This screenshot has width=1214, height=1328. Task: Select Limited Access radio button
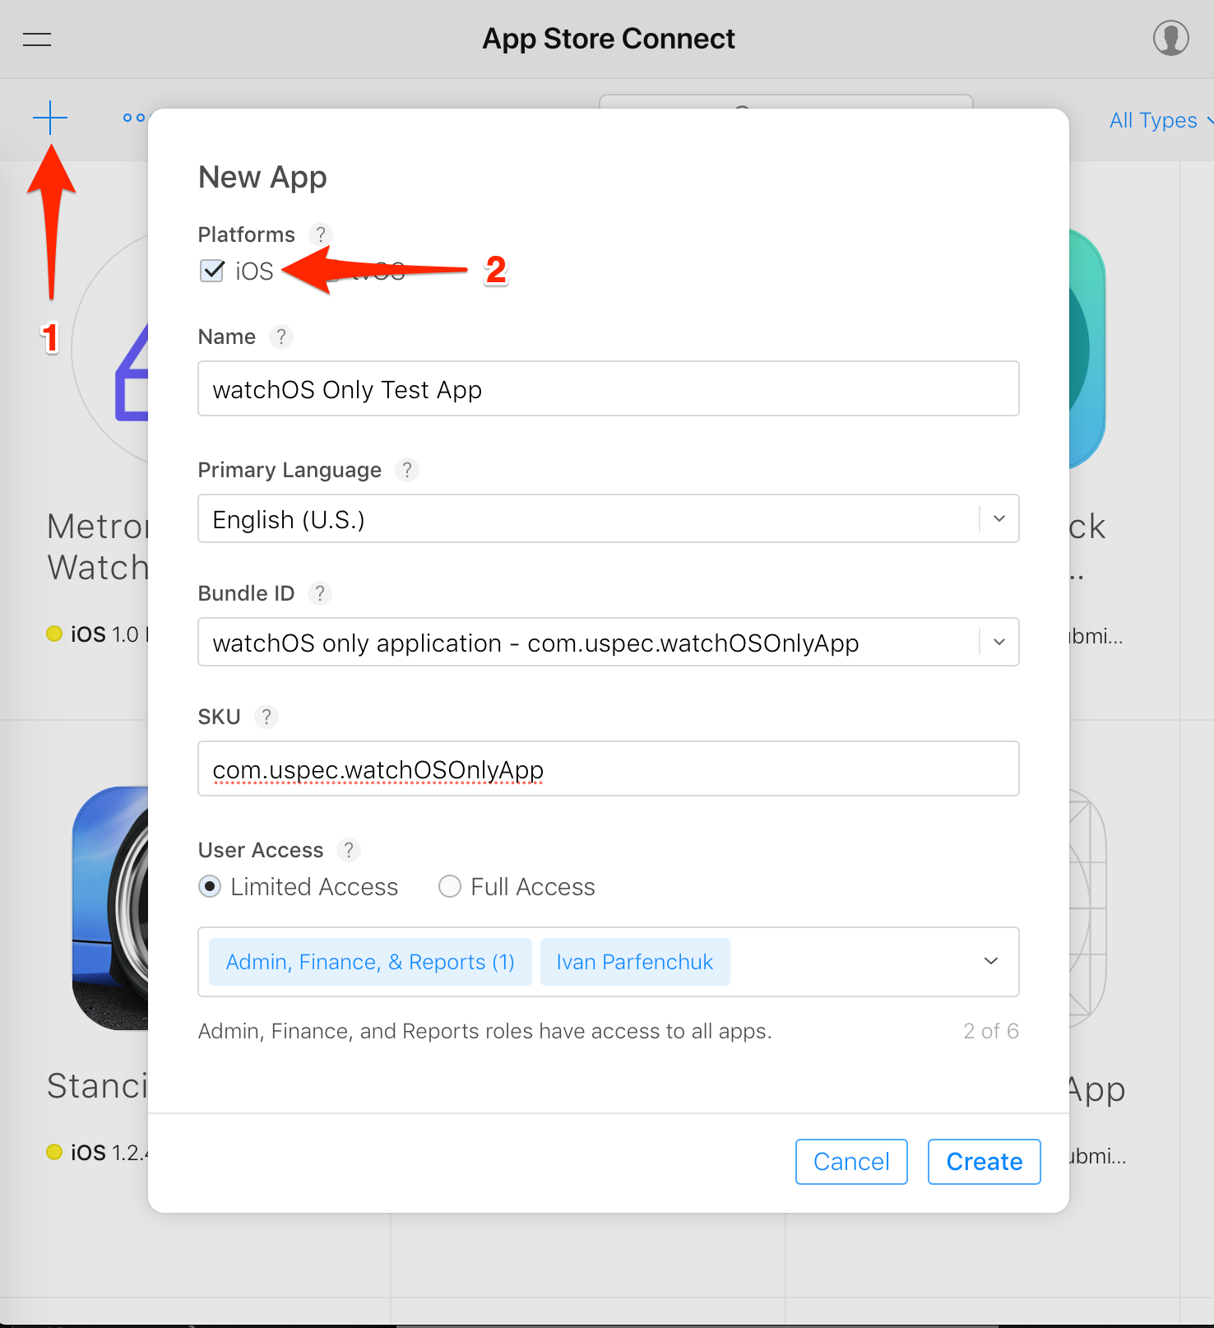click(210, 887)
